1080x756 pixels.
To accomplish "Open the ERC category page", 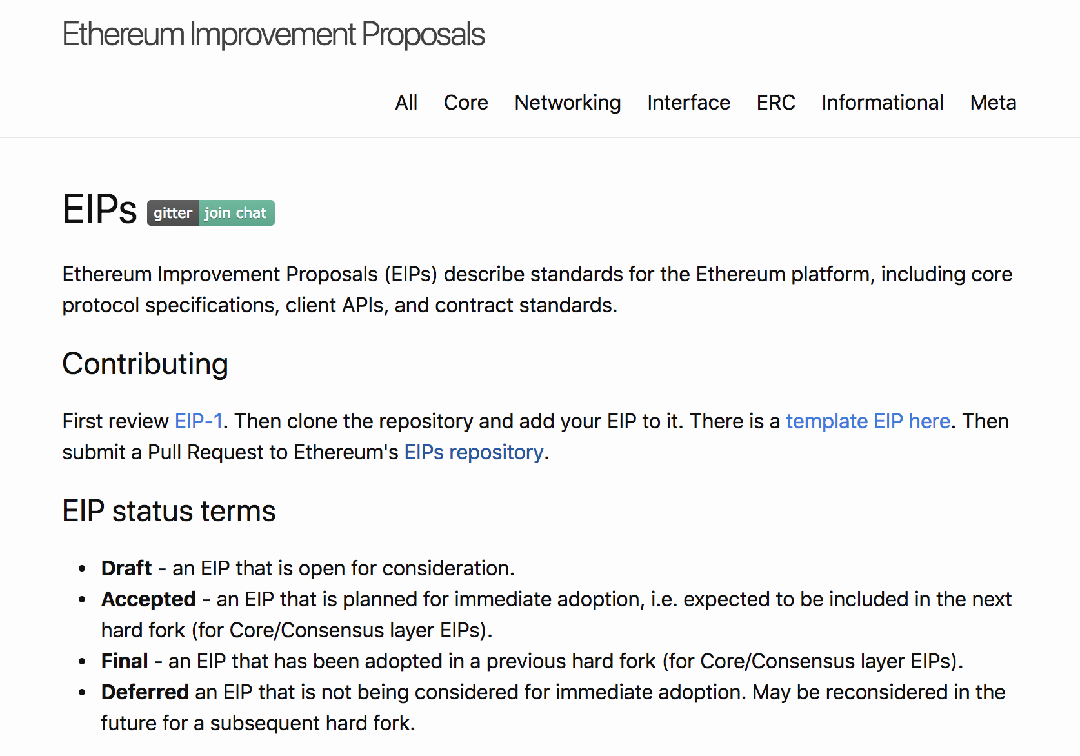I will click(x=775, y=103).
